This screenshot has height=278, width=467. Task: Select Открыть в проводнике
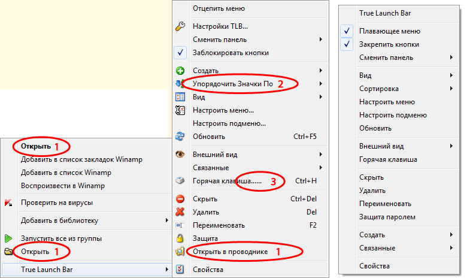pos(230,252)
